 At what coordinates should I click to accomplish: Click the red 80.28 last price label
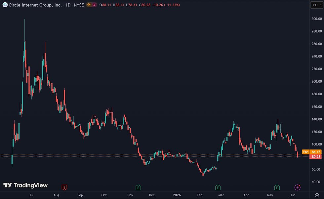tap(315, 157)
